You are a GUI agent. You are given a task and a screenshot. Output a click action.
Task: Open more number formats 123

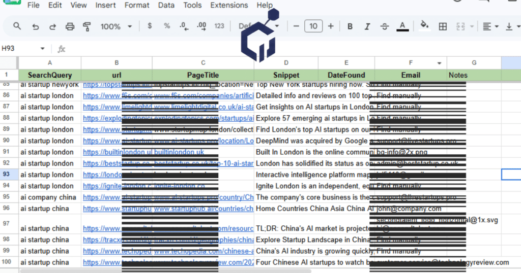coord(219,26)
